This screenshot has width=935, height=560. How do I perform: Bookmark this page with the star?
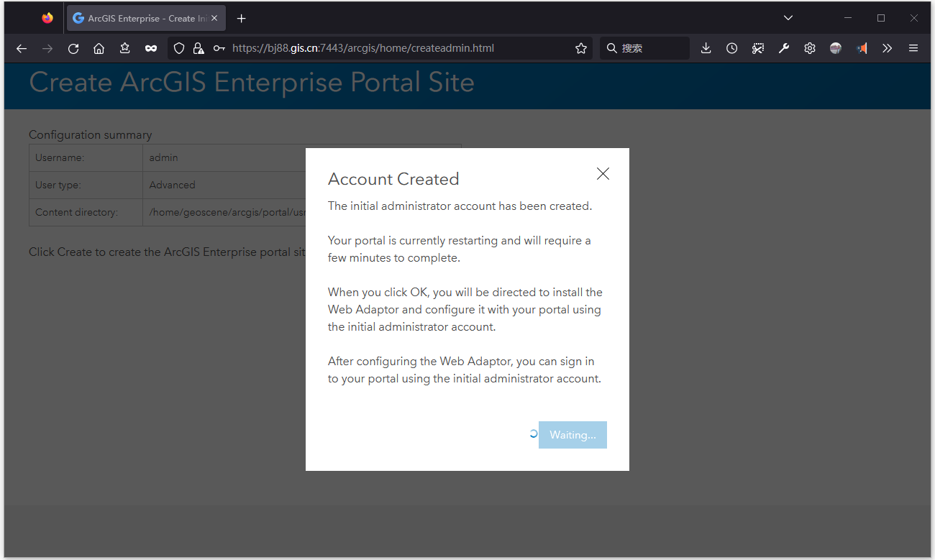coord(581,48)
